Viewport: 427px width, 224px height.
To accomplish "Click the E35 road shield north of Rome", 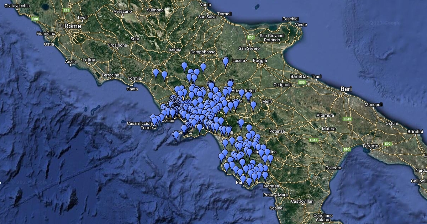I will pos(66,10).
